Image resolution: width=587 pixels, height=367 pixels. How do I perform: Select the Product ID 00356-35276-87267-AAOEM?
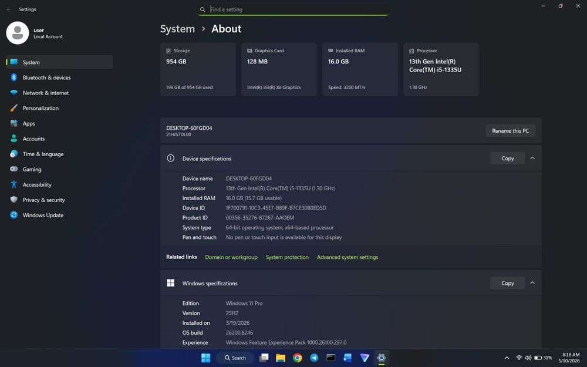point(260,218)
